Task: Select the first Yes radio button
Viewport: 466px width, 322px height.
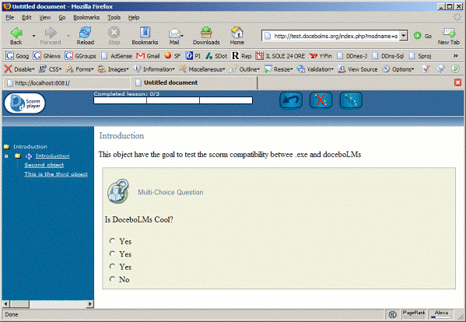Action: point(112,241)
